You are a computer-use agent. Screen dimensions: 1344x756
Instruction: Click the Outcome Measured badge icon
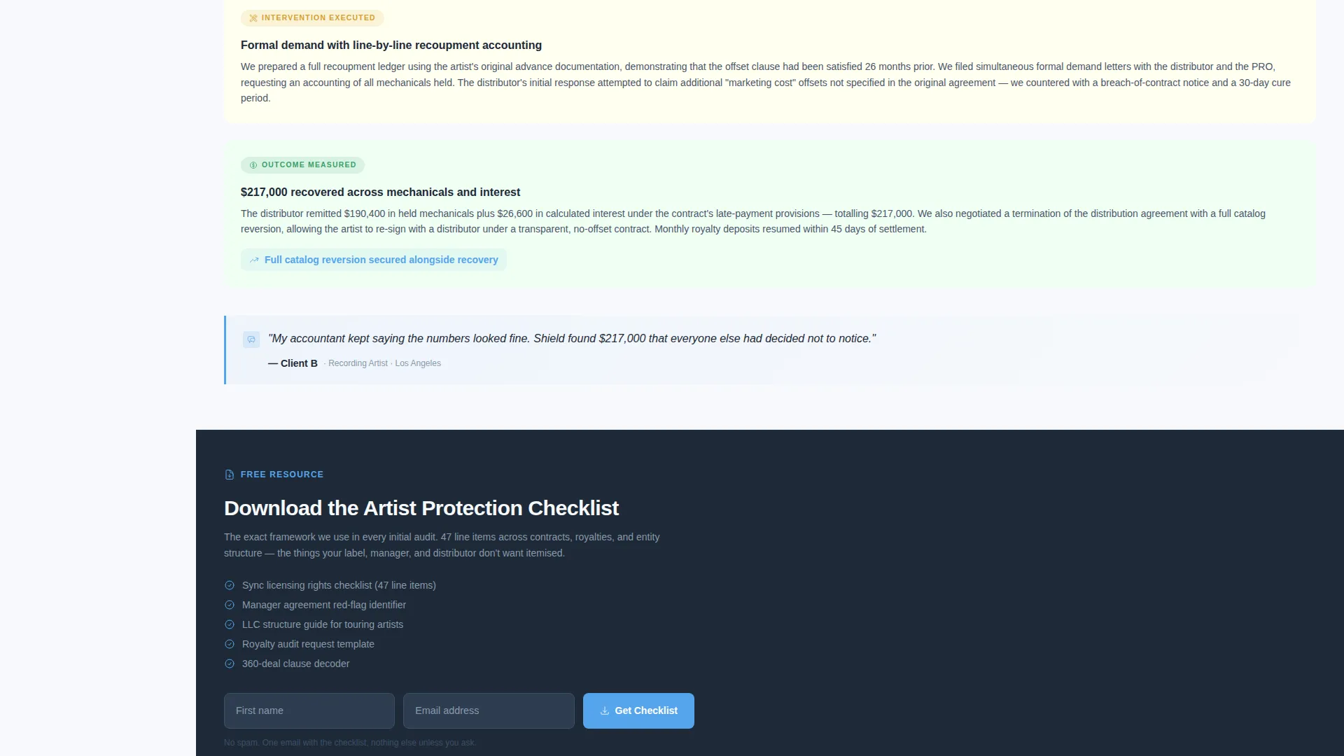tap(253, 165)
